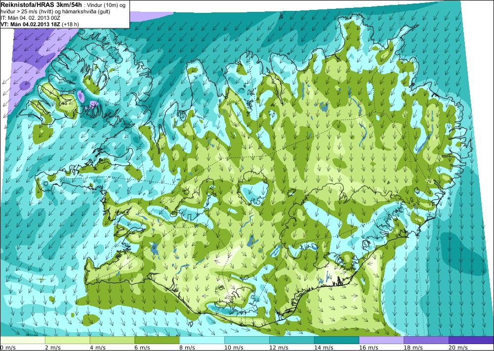Click the '6 m/s' legend label

click(142, 348)
